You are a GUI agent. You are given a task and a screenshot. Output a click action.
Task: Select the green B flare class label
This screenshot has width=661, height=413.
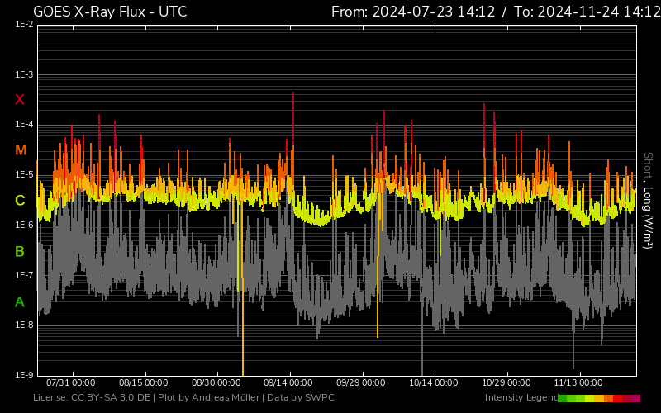click(x=20, y=251)
